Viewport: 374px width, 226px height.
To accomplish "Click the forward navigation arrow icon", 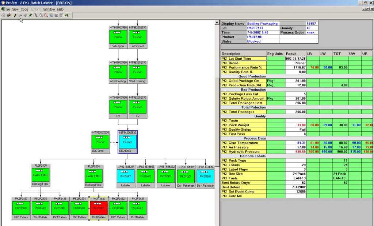I will click(24, 15).
